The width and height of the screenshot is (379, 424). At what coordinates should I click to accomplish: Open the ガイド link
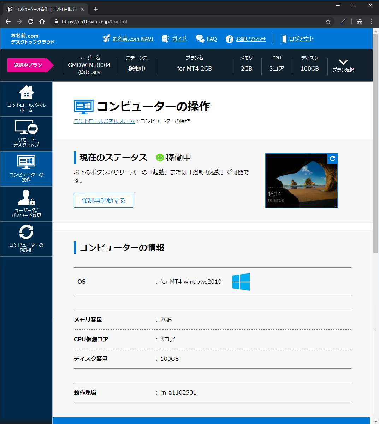tap(179, 39)
